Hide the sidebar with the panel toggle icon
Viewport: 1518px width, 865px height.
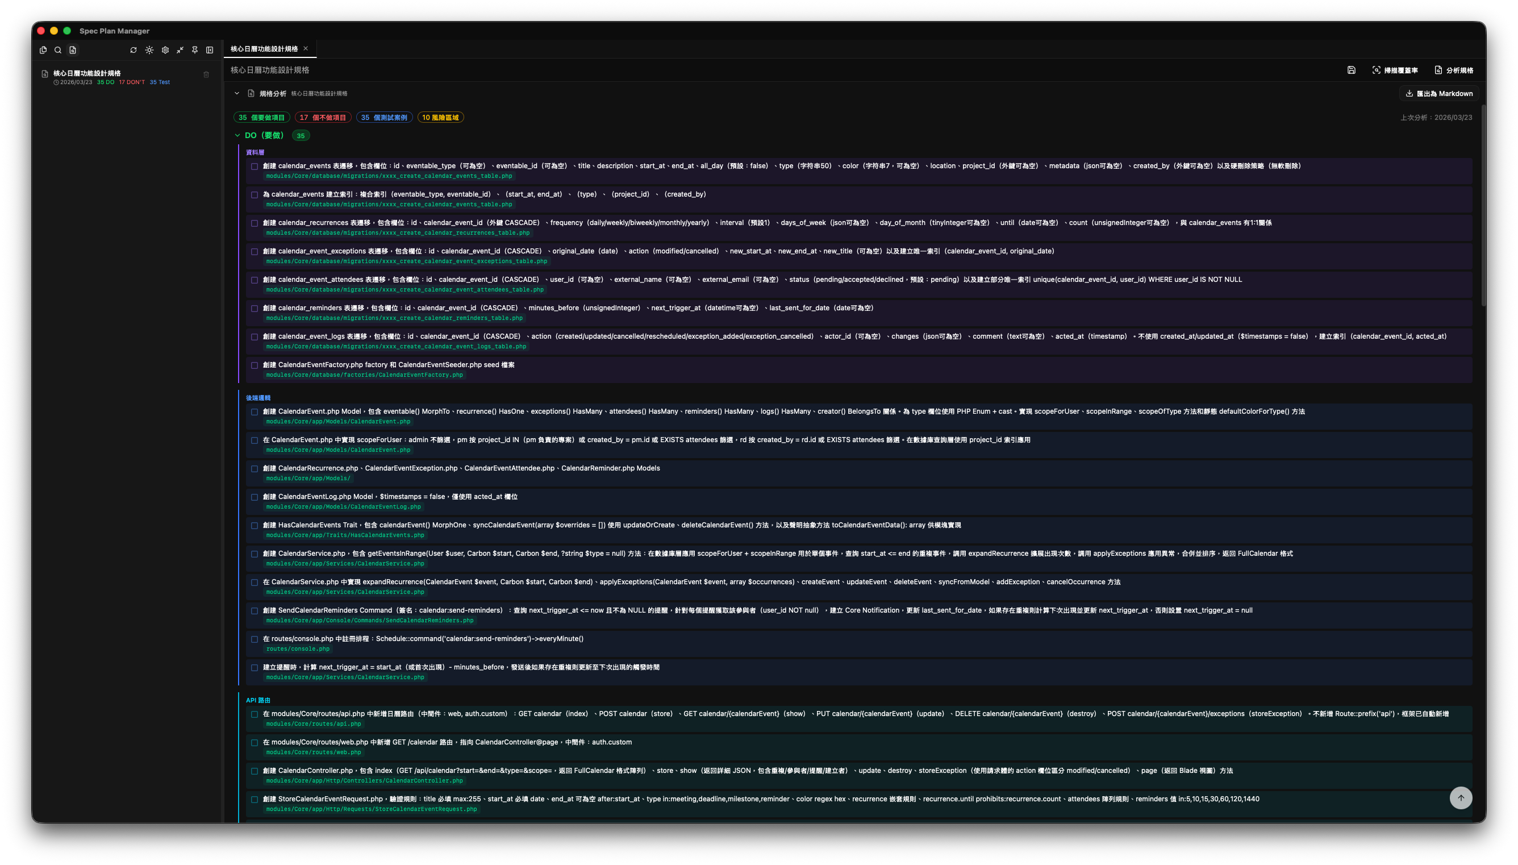click(x=210, y=50)
